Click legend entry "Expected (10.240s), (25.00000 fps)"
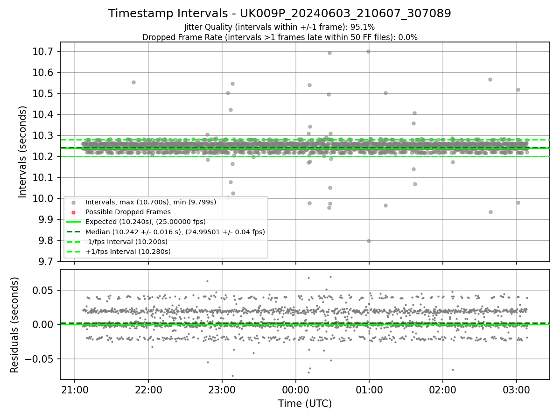This screenshot has width=560, height=420. click(146, 222)
